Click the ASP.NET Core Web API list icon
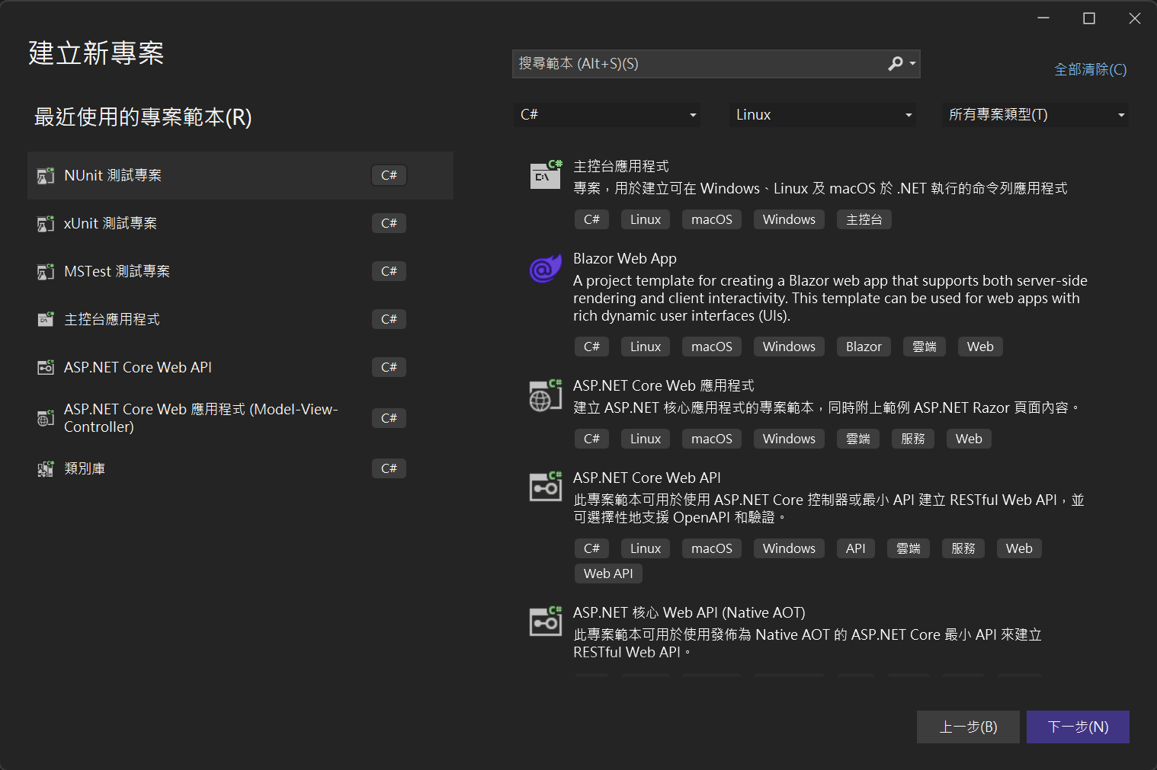This screenshot has width=1157, height=770. click(546, 487)
